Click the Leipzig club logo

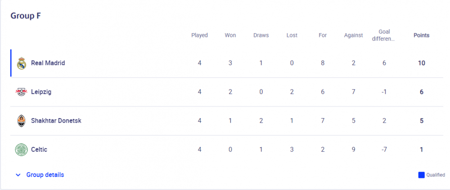(21, 92)
